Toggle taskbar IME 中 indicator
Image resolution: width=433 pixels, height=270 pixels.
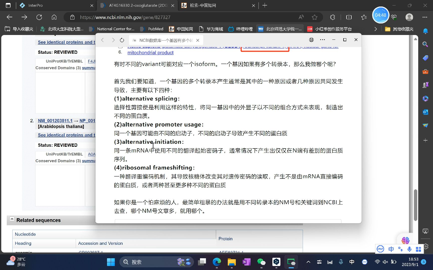point(352,262)
